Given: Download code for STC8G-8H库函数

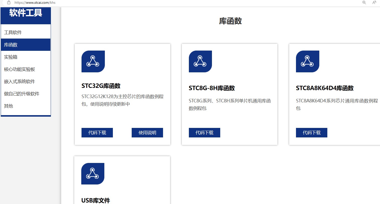Looking at the screenshot, I should tap(204, 133).
